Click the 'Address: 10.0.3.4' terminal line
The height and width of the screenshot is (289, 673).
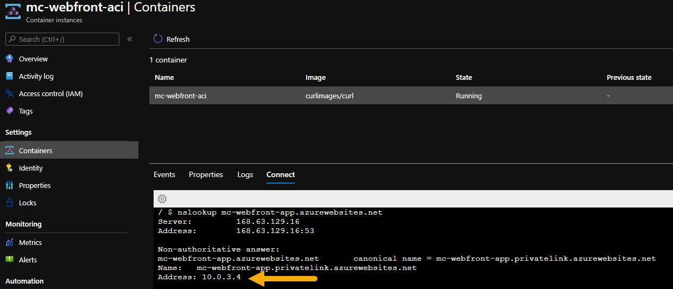[x=199, y=277]
